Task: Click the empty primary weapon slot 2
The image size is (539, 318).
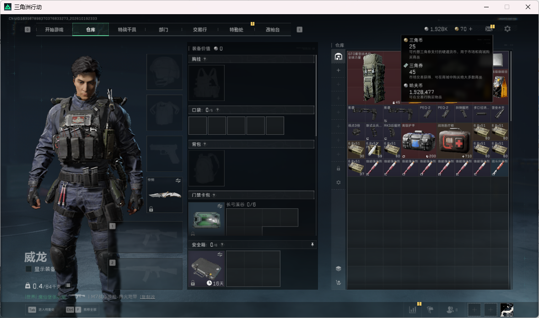Action: [146, 274]
